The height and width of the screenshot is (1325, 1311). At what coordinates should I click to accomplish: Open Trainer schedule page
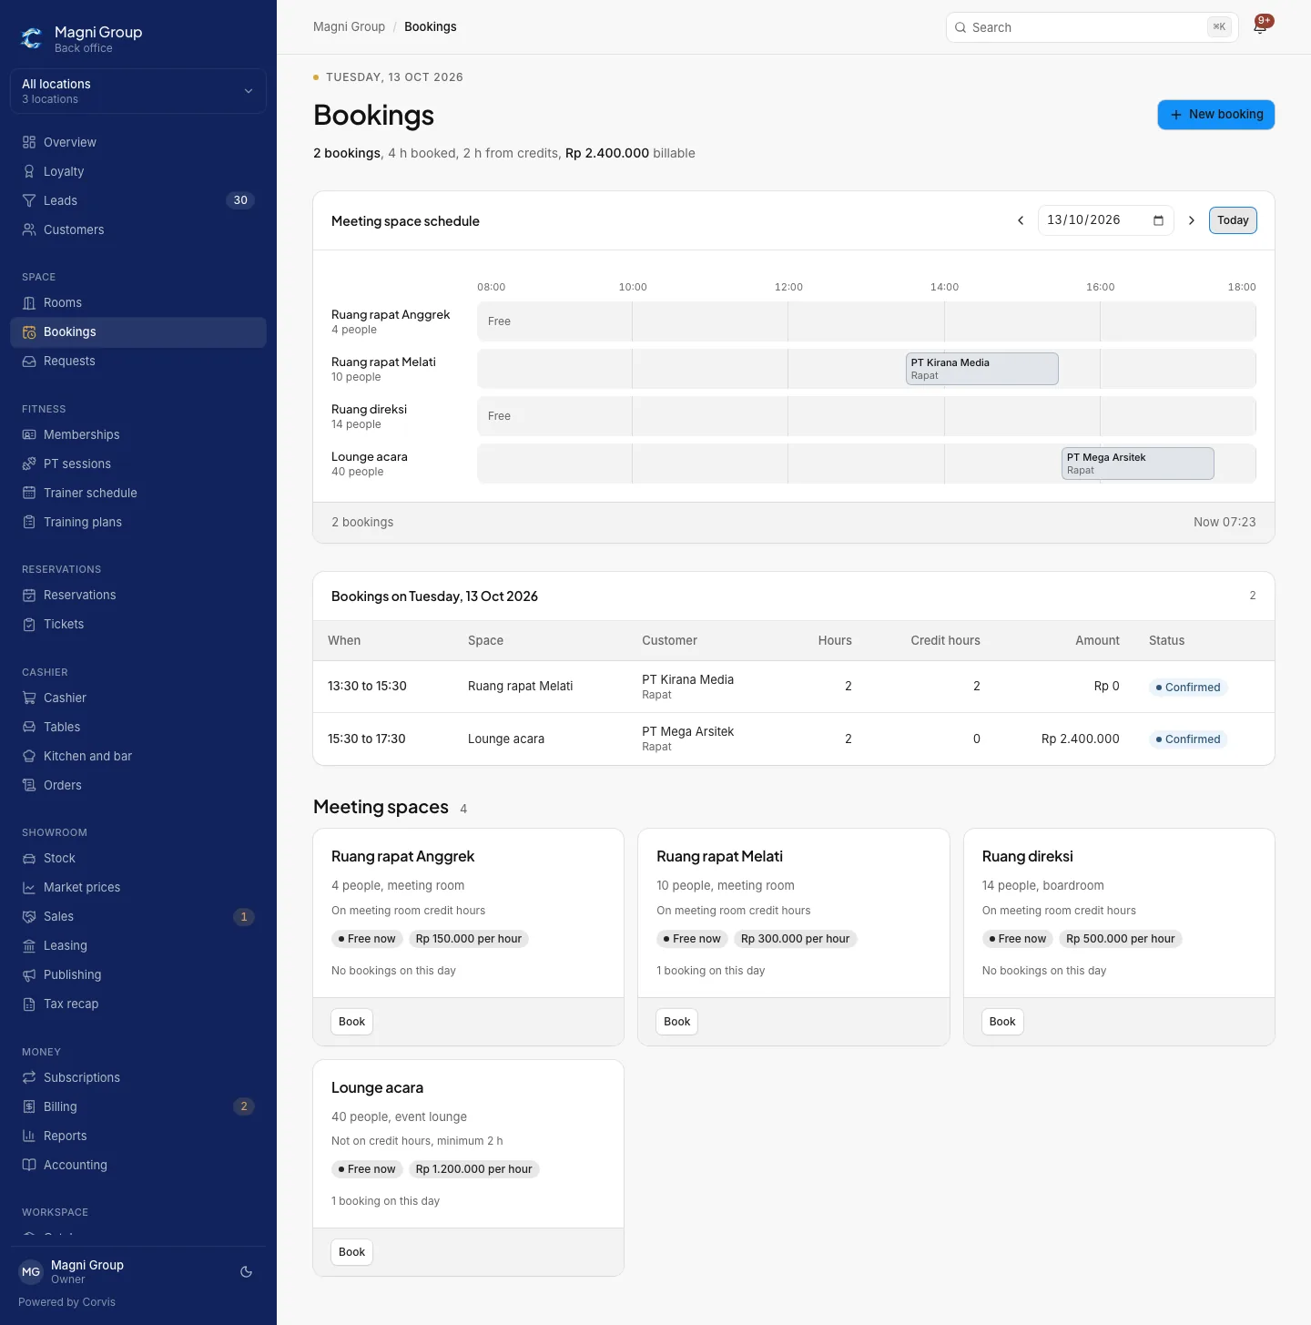coord(138,493)
